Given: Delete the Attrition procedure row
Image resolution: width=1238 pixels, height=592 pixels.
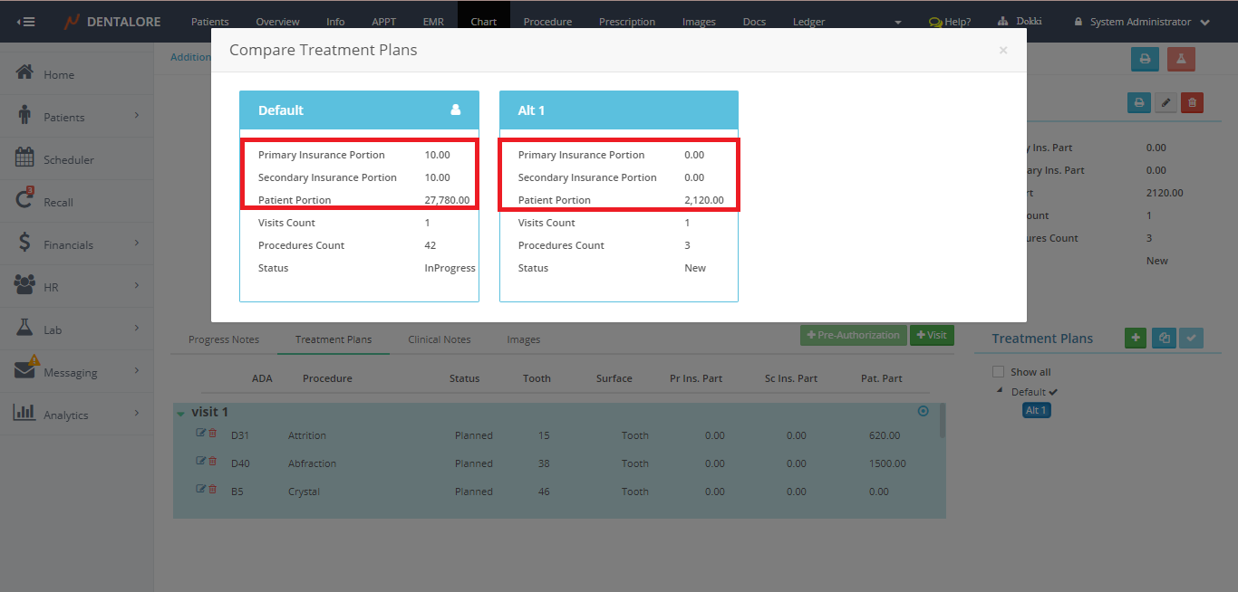Looking at the screenshot, I should click(213, 434).
